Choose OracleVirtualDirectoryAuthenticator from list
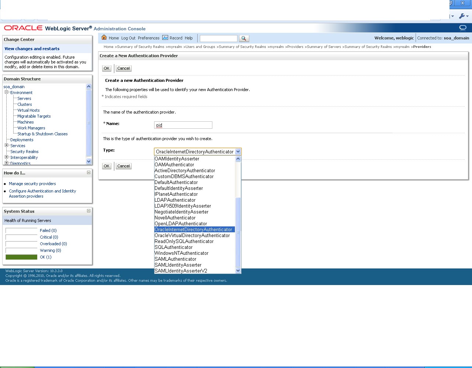Image resolution: width=472 pixels, height=368 pixels. click(194, 235)
